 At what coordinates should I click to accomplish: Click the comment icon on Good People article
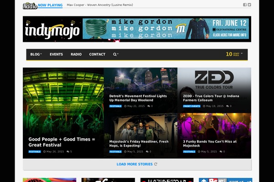(x=68, y=152)
